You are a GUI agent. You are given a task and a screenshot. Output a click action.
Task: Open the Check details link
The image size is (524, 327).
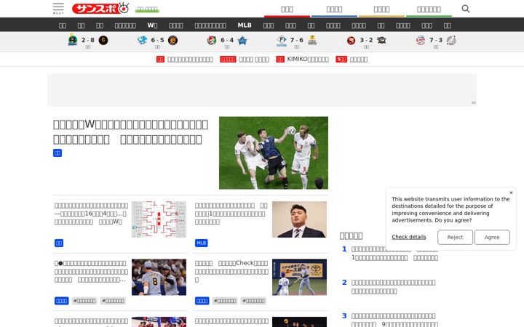409,237
